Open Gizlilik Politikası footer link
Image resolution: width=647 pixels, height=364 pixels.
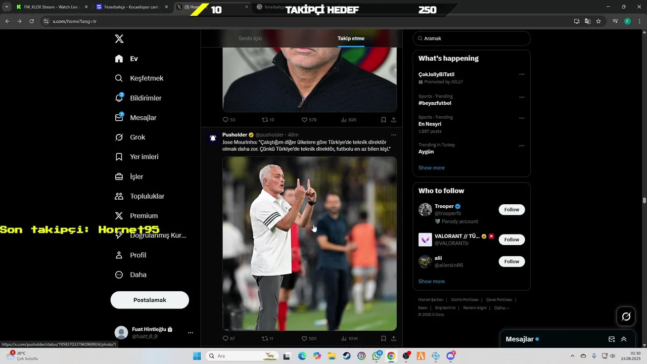tap(465, 300)
